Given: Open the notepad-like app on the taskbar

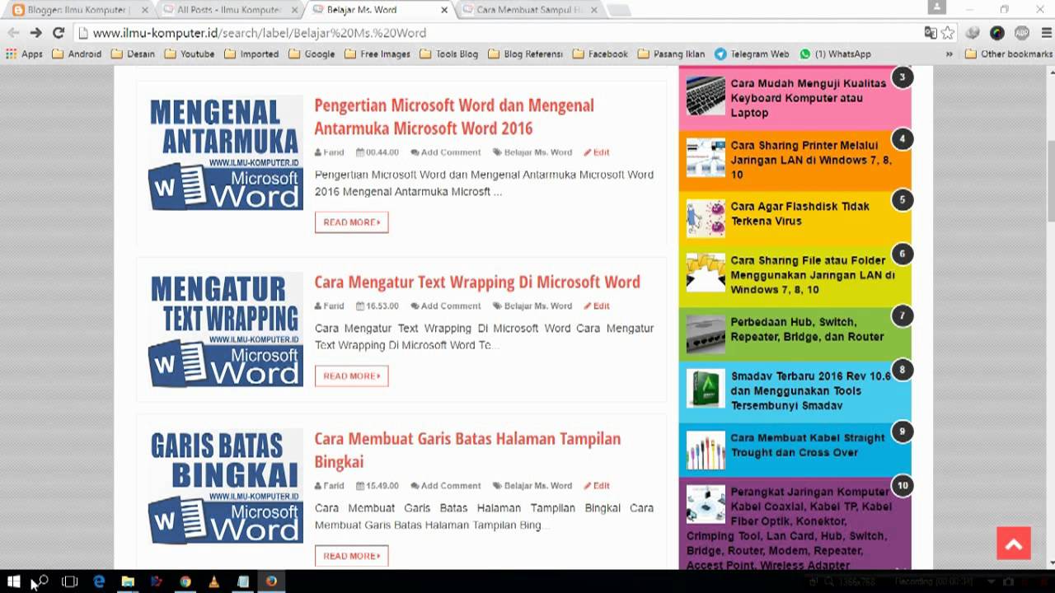Looking at the screenshot, I should (243, 581).
